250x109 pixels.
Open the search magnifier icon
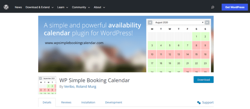tap(212, 7)
